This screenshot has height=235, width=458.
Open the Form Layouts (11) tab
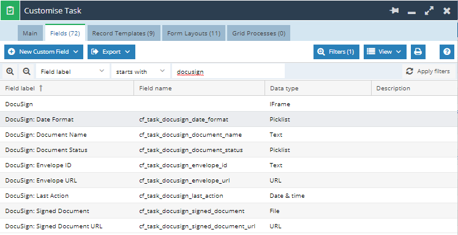(193, 33)
